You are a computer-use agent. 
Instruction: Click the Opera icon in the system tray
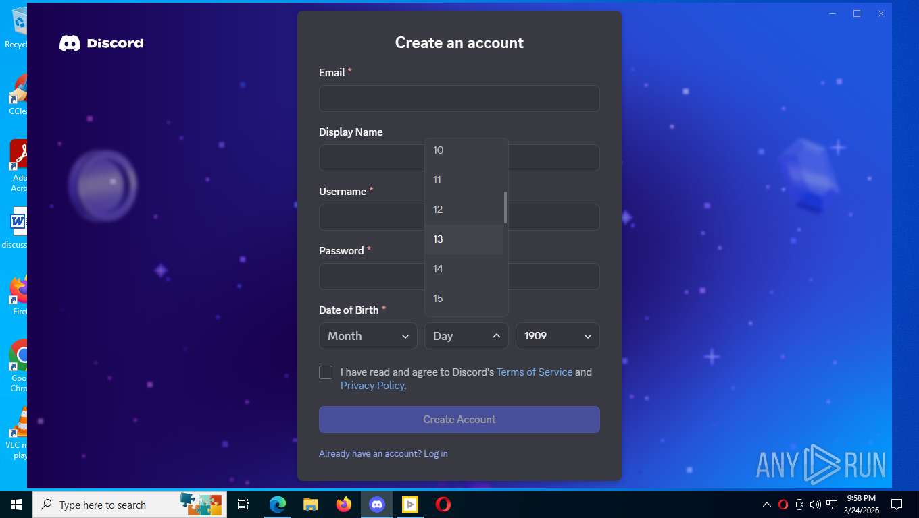(x=783, y=505)
